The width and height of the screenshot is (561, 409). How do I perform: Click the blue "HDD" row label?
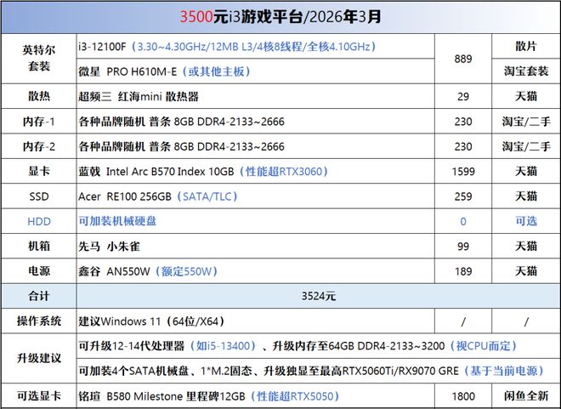coord(39,221)
